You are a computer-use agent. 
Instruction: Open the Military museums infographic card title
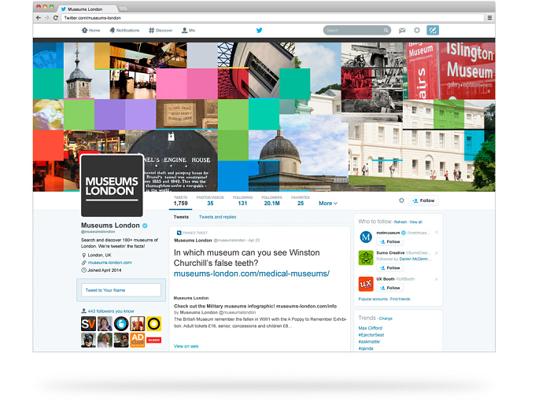pos(255,306)
